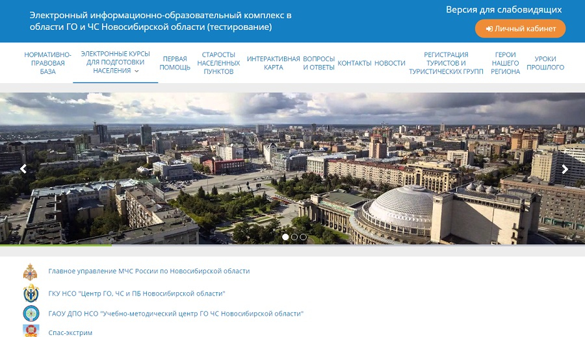Open Главное управление МЧС России link

(149, 271)
